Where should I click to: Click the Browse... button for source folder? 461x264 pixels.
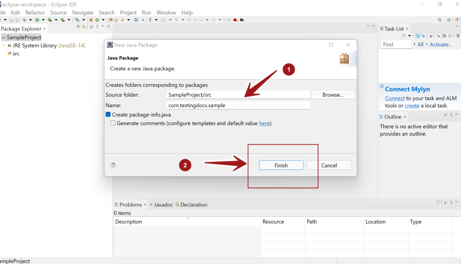(333, 95)
